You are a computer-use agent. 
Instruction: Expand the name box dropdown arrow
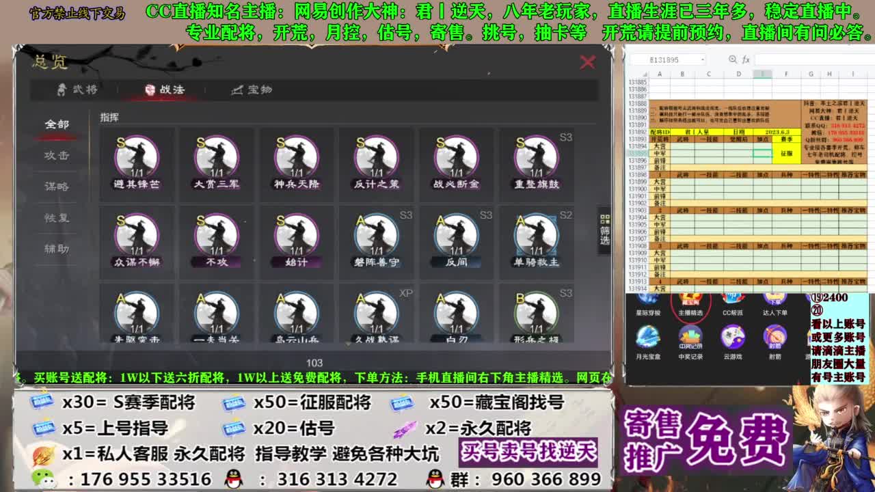702,60
